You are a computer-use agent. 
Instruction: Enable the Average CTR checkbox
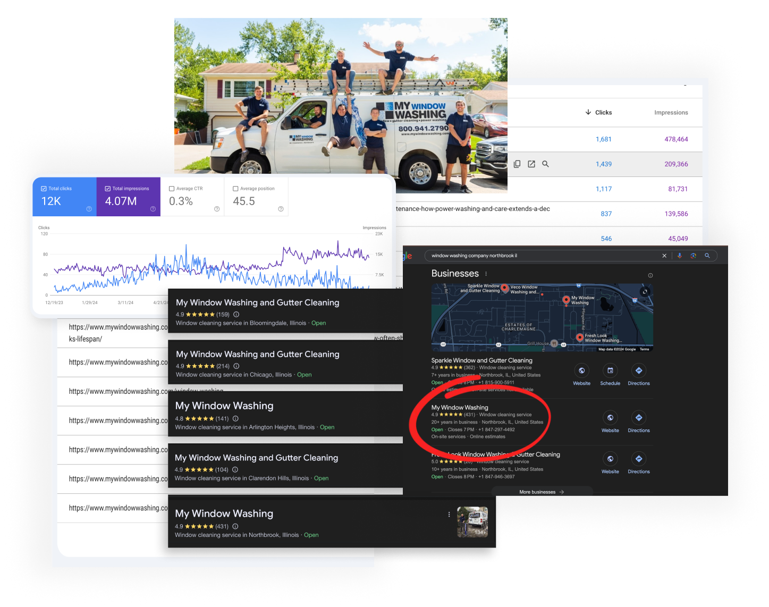click(172, 189)
